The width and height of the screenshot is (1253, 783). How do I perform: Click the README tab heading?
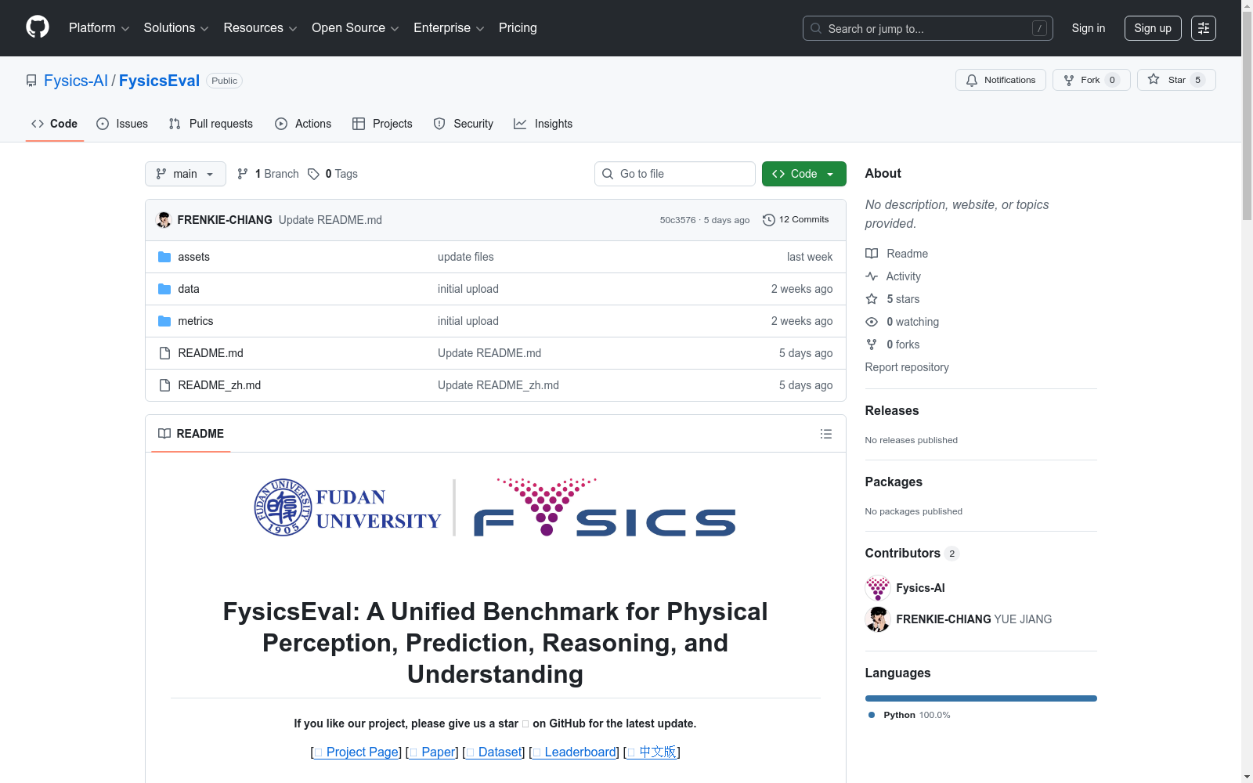click(191, 434)
